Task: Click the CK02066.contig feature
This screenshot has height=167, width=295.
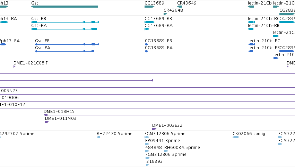Action: [x=235, y=137]
